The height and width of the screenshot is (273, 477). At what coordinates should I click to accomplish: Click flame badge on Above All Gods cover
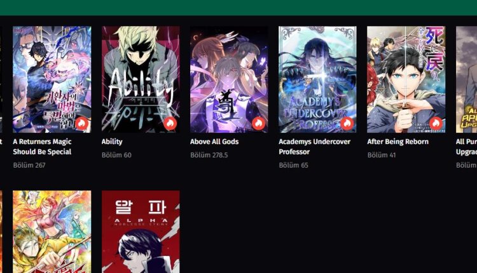pos(259,123)
